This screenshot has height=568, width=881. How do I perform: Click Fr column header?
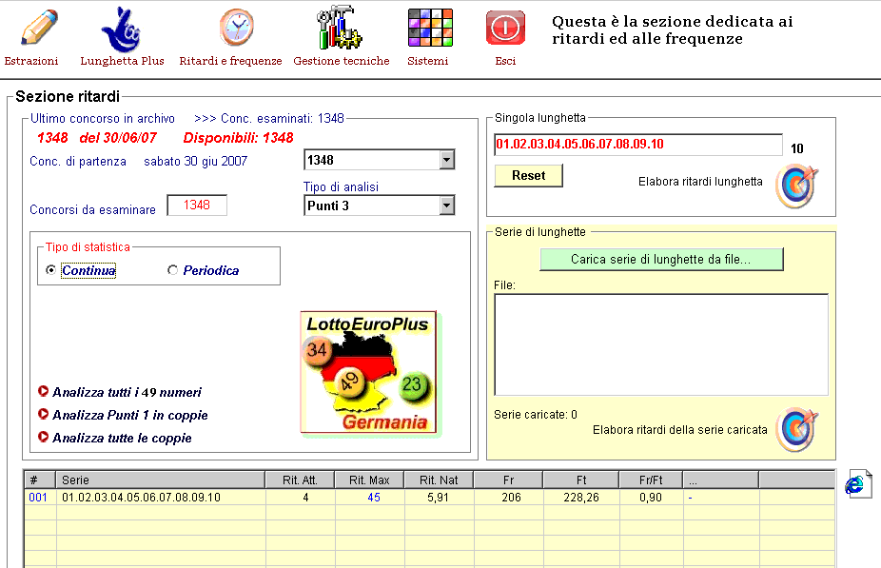508,480
